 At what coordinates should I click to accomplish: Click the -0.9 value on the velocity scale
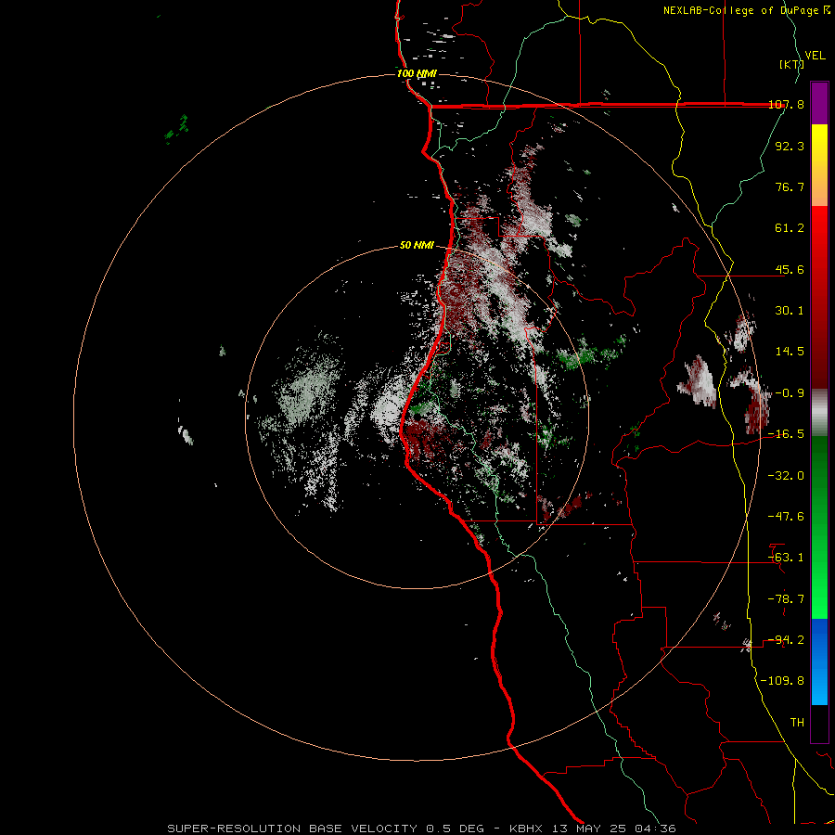(x=790, y=393)
